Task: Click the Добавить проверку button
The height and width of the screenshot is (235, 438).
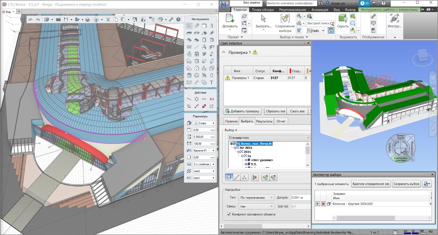Action: 243,111
